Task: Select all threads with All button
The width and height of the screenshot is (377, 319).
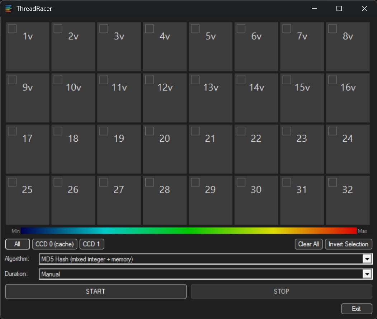Action: click(17, 244)
